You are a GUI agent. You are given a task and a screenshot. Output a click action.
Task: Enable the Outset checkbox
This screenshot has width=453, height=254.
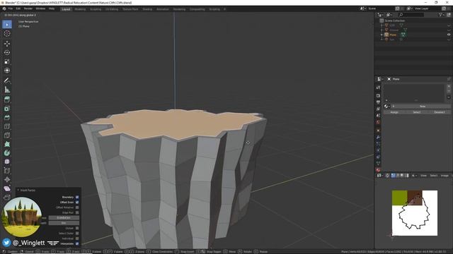pos(77,228)
